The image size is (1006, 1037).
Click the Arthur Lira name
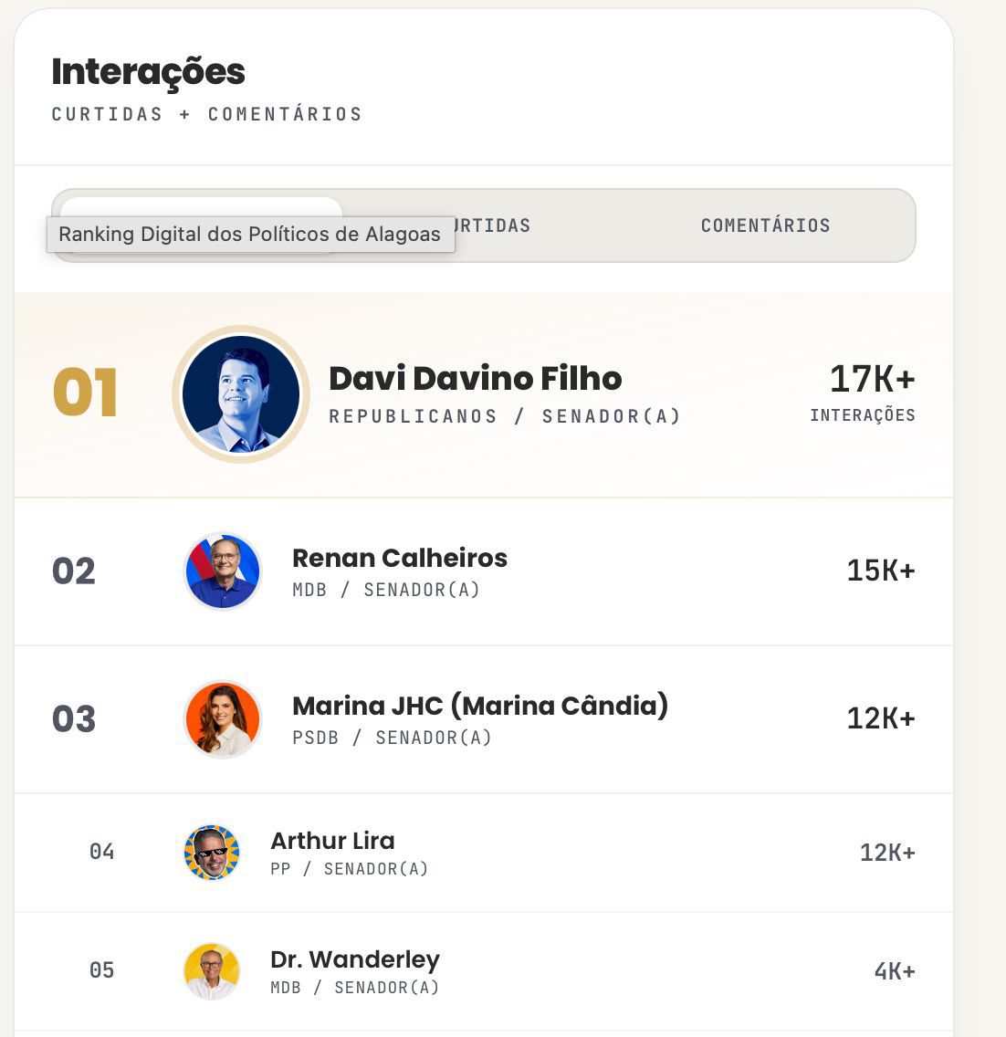pos(332,841)
